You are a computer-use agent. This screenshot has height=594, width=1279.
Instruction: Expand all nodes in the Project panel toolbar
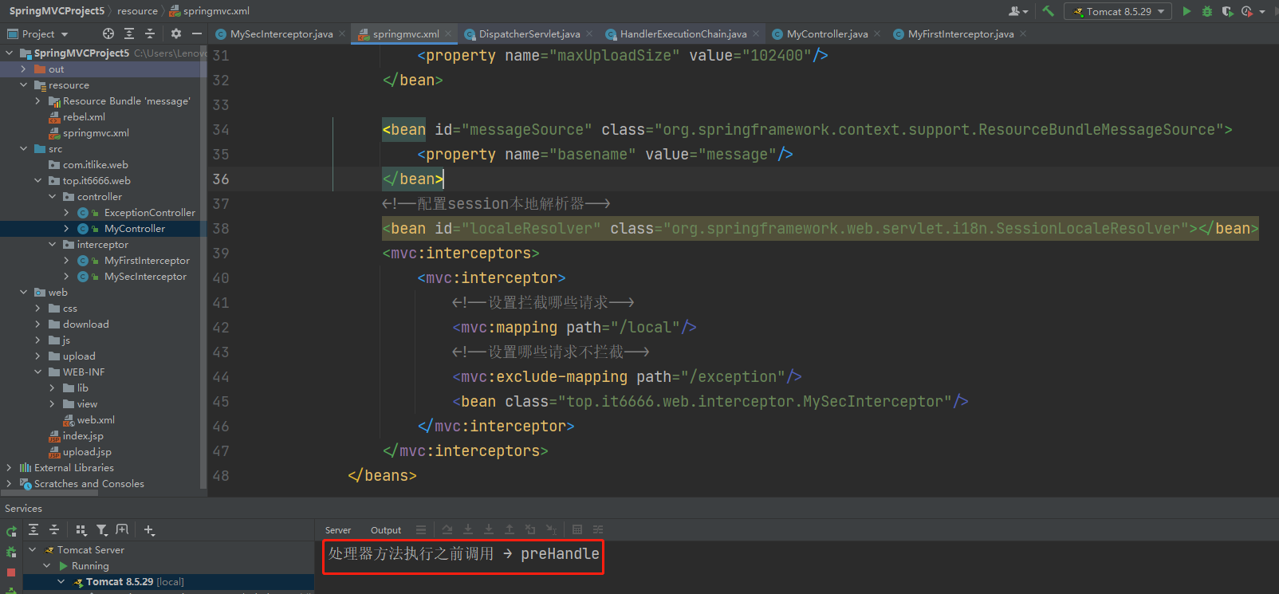(129, 33)
